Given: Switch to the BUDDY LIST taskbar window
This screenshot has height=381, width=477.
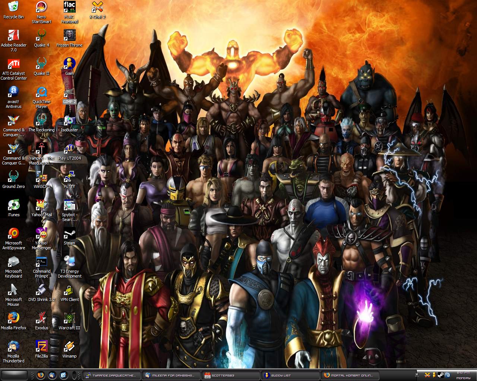Looking at the screenshot, I should click(291, 375).
